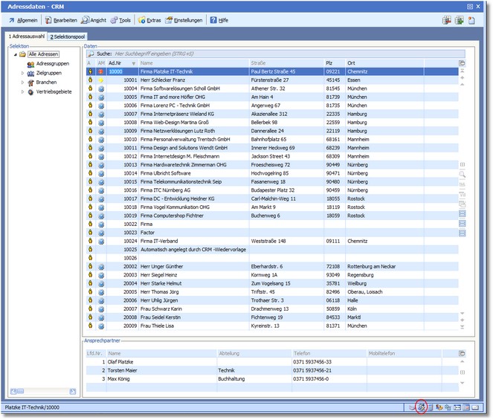Select contact Torsten Maier in Ansprechpartner list

[123, 369]
